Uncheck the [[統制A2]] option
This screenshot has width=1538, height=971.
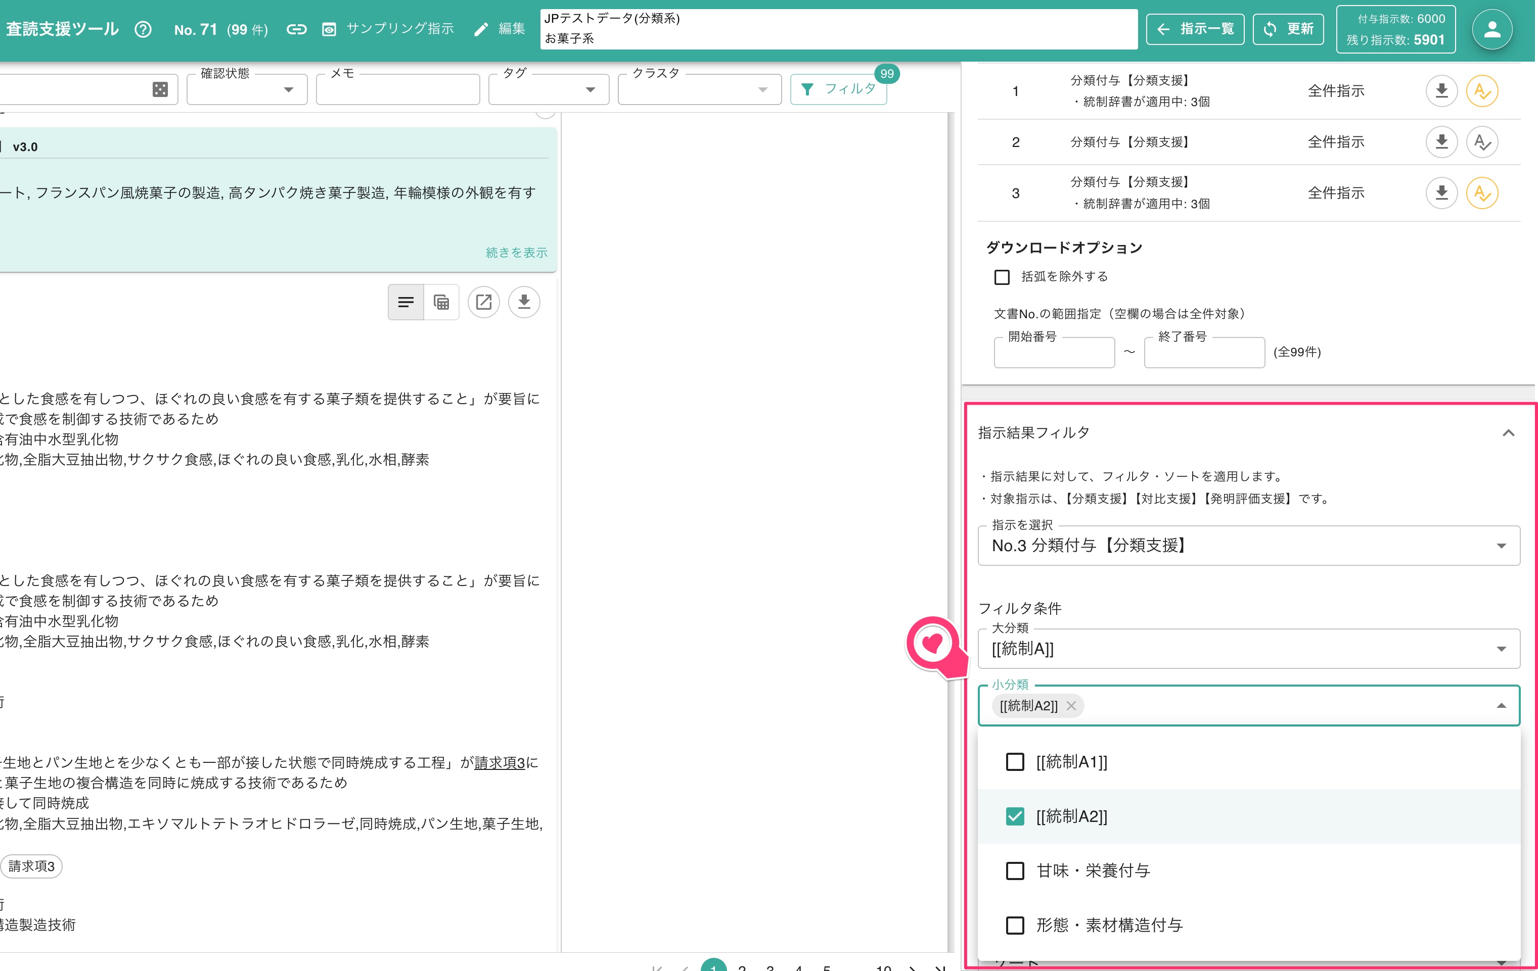(x=1014, y=816)
